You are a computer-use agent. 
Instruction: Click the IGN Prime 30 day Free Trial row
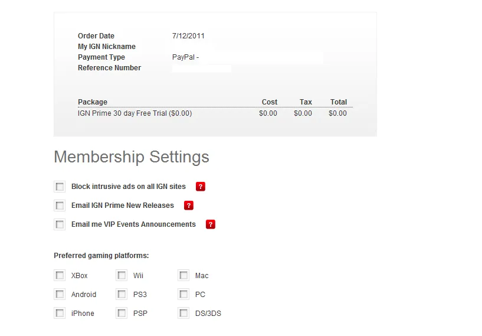pyautogui.click(x=135, y=113)
